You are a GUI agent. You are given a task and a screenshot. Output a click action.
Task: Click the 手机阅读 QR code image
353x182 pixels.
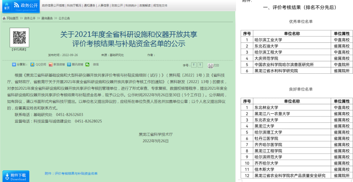19,37
